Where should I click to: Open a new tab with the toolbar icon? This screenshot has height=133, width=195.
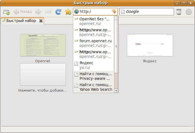tap(6, 12)
